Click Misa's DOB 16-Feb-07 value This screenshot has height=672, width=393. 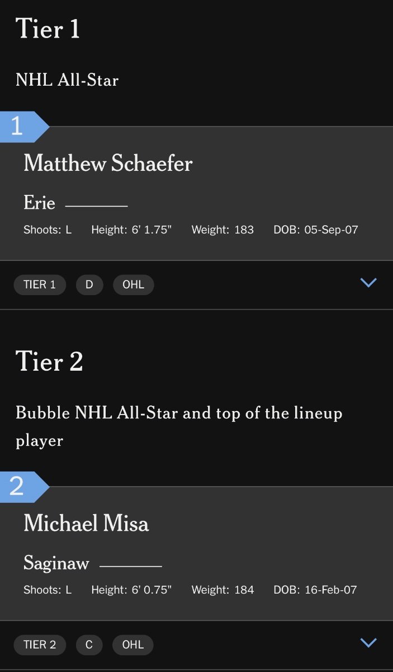click(x=330, y=590)
